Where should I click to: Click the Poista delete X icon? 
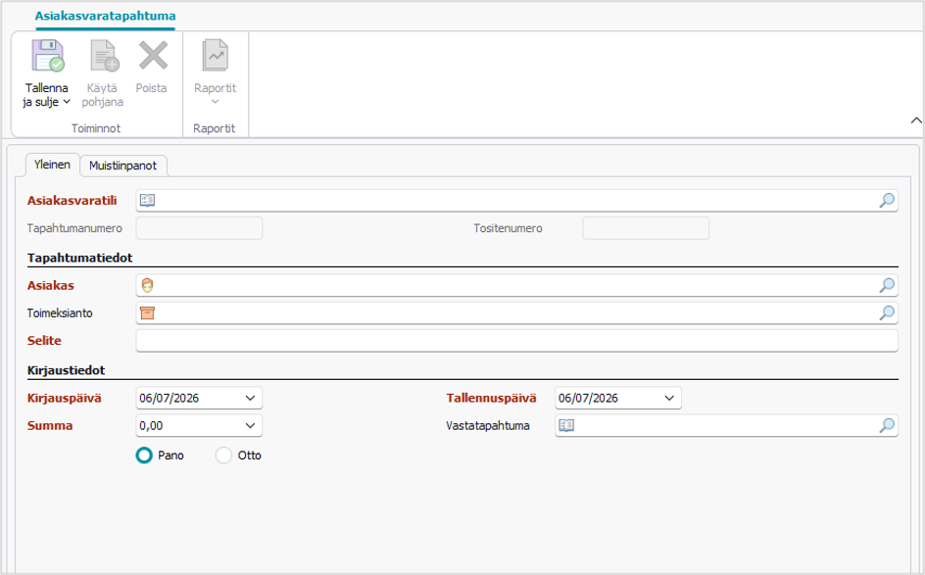pos(153,56)
